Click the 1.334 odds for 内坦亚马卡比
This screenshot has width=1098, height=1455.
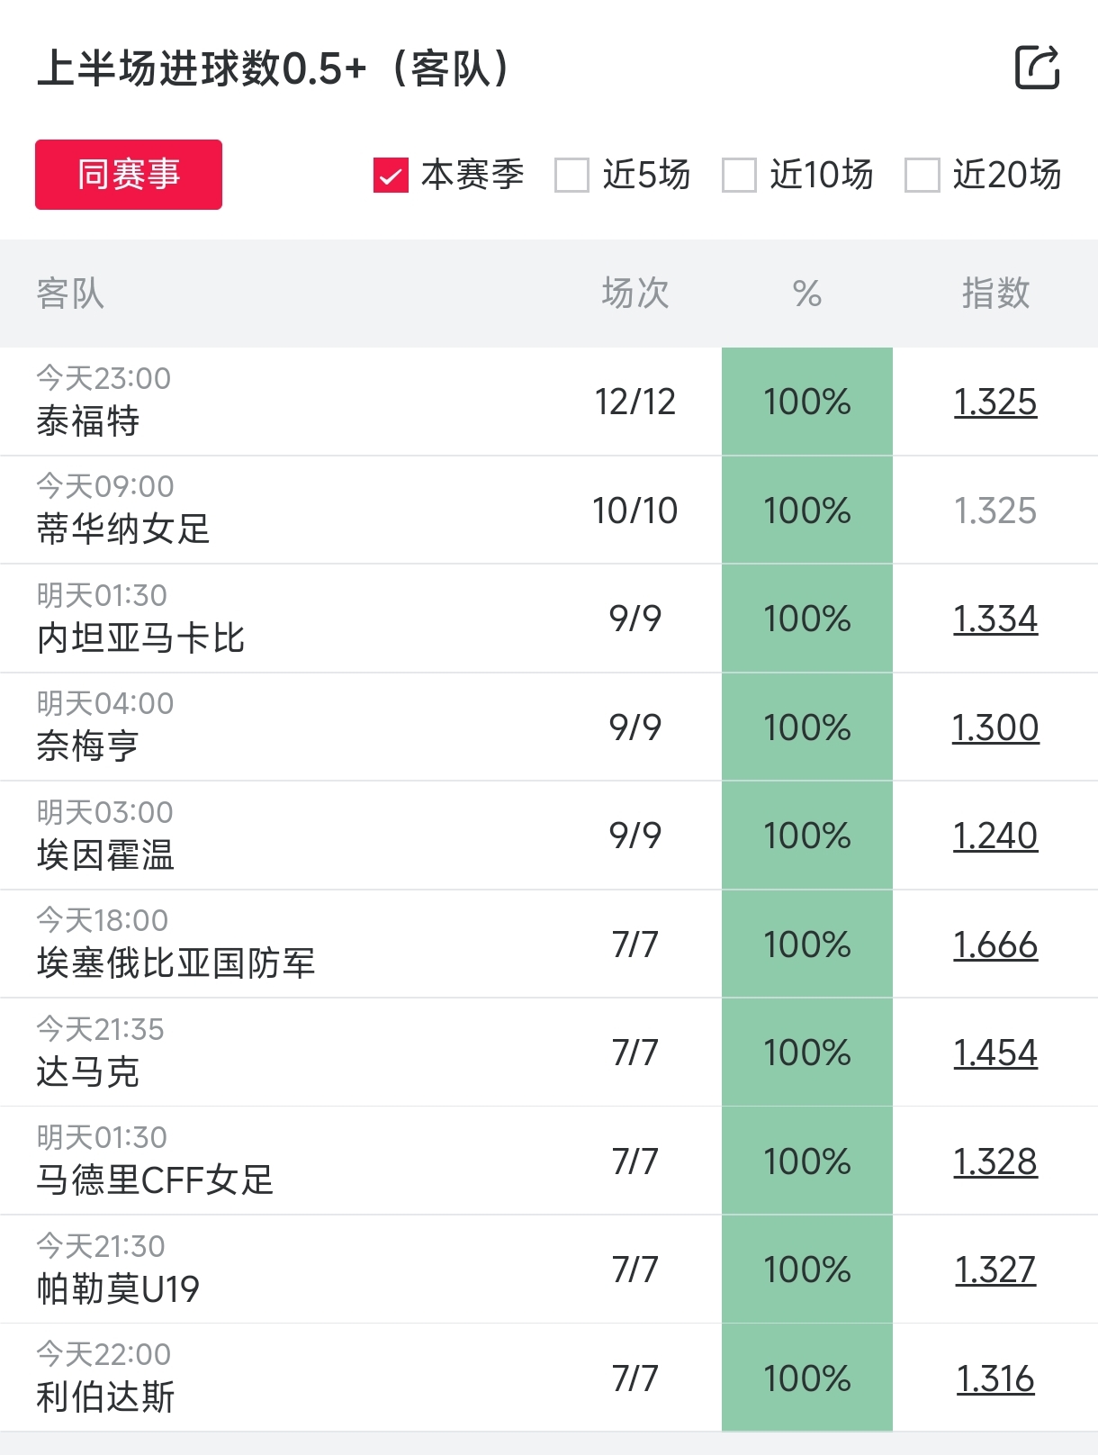pos(995,619)
